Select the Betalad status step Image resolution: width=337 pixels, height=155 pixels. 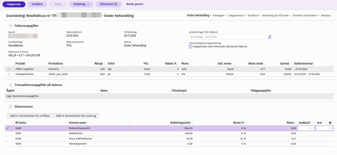point(326,15)
